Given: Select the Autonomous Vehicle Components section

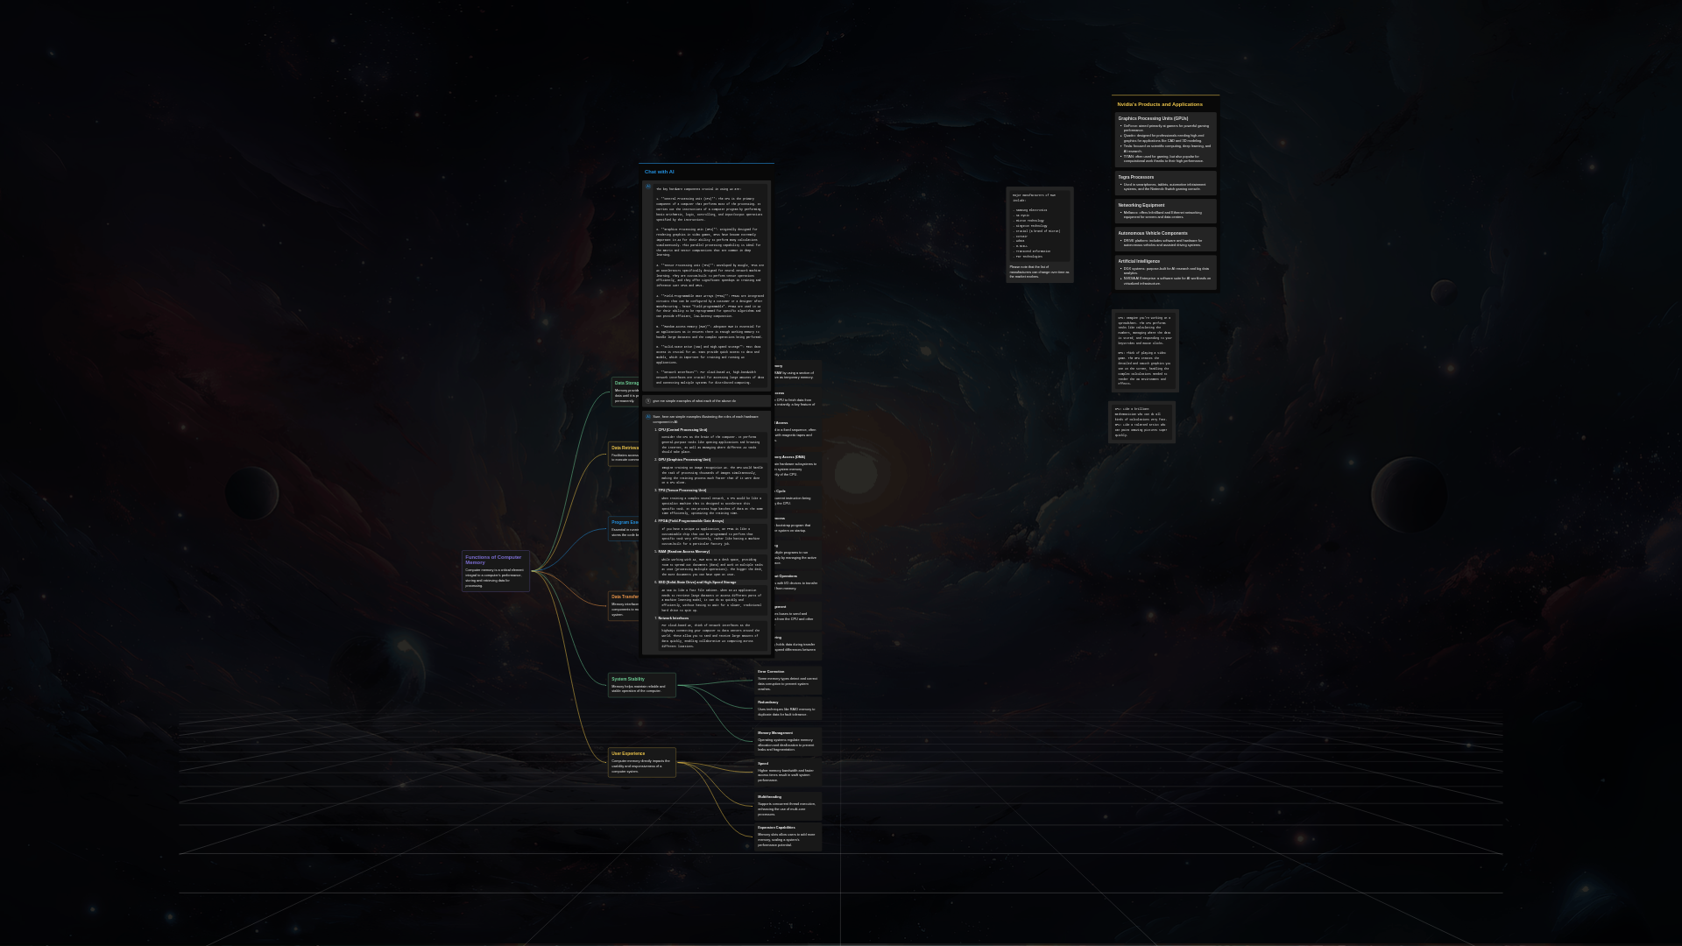Looking at the screenshot, I should pyautogui.click(x=1165, y=239).
